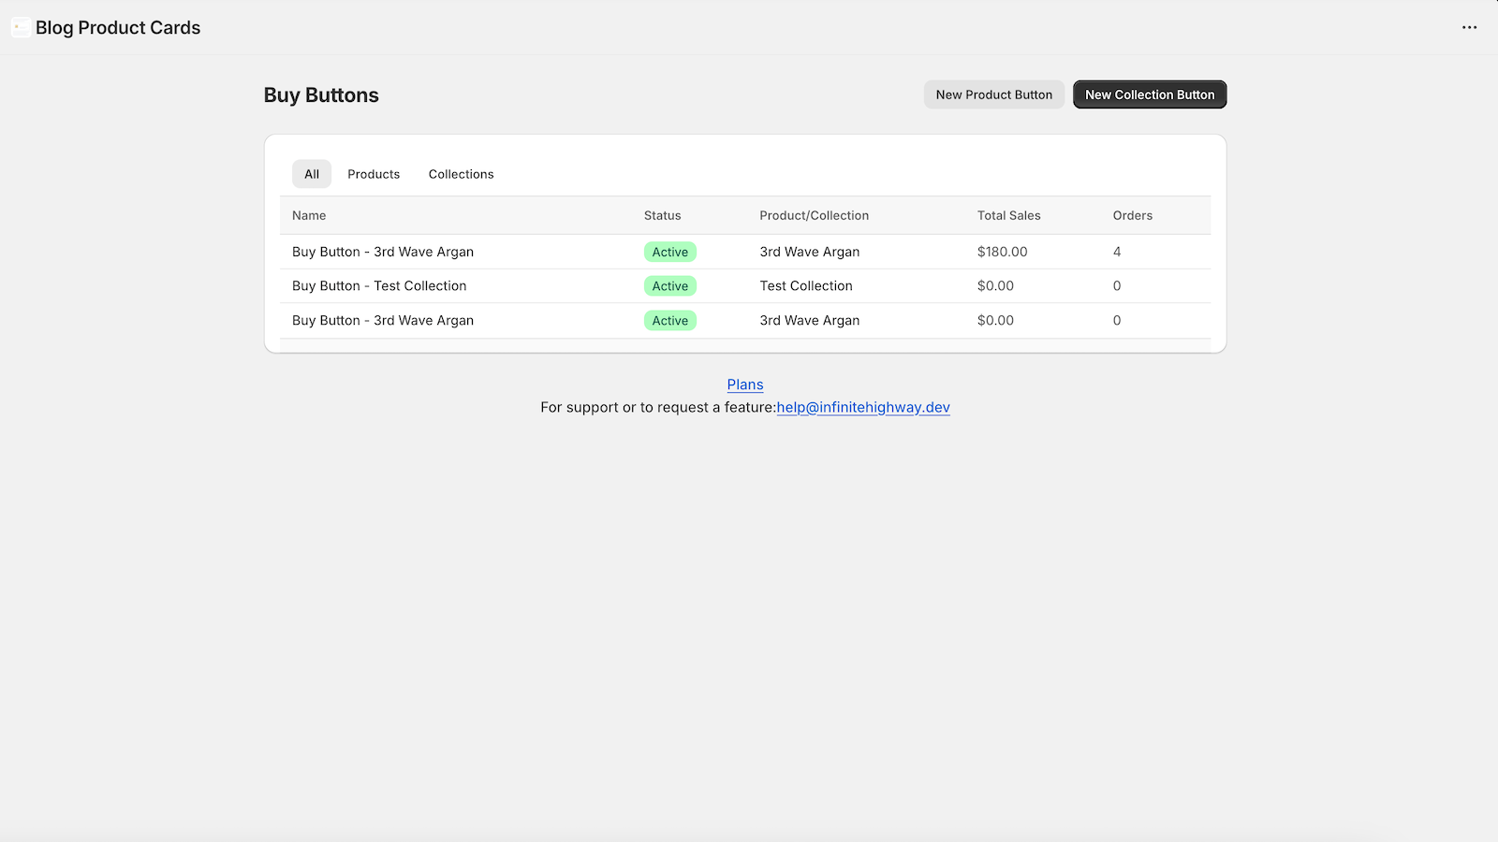Click the Blog Product Cards app icon
Viewport: 1498px width, 842px height.
click(x=20, y=28)
